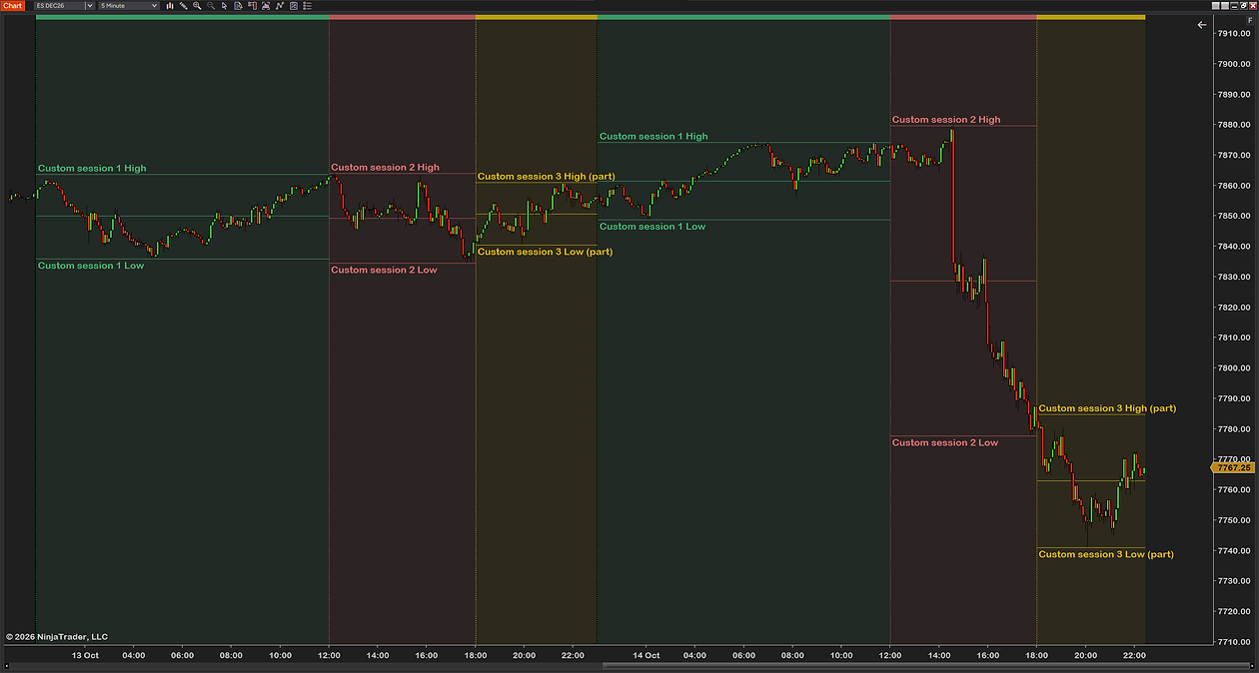Click the horizontal scrollbar thumb at the bottom
The image size is (1259, 673).
[926, 665]
